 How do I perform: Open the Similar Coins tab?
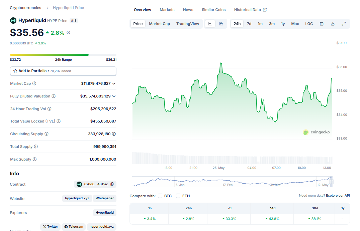point(214,10)
